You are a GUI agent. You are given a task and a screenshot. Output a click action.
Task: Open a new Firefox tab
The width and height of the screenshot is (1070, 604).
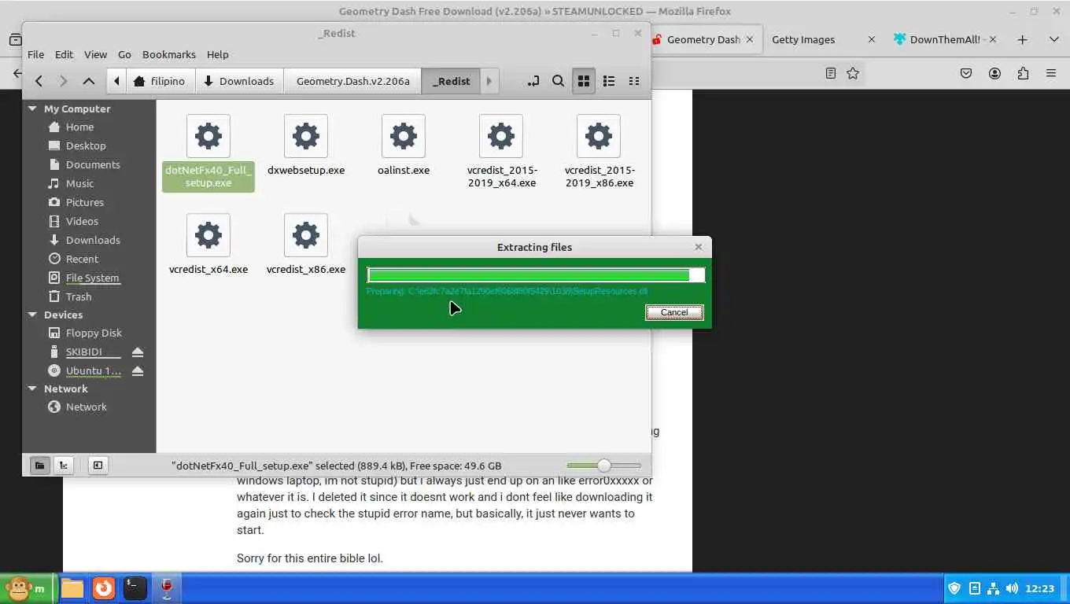[x=1022, y=39]
